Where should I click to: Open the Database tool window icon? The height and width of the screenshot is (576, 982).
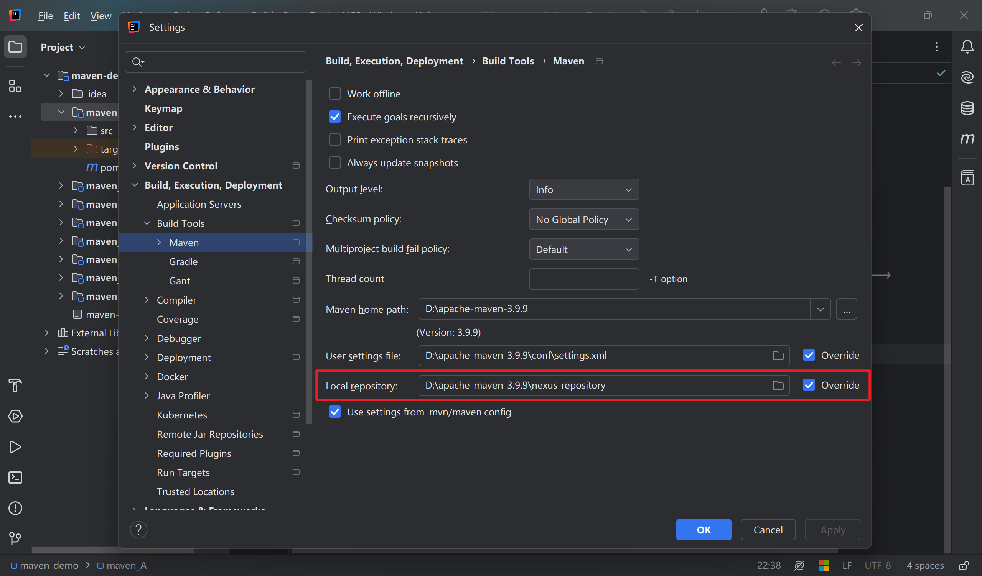tap(967, 108)
